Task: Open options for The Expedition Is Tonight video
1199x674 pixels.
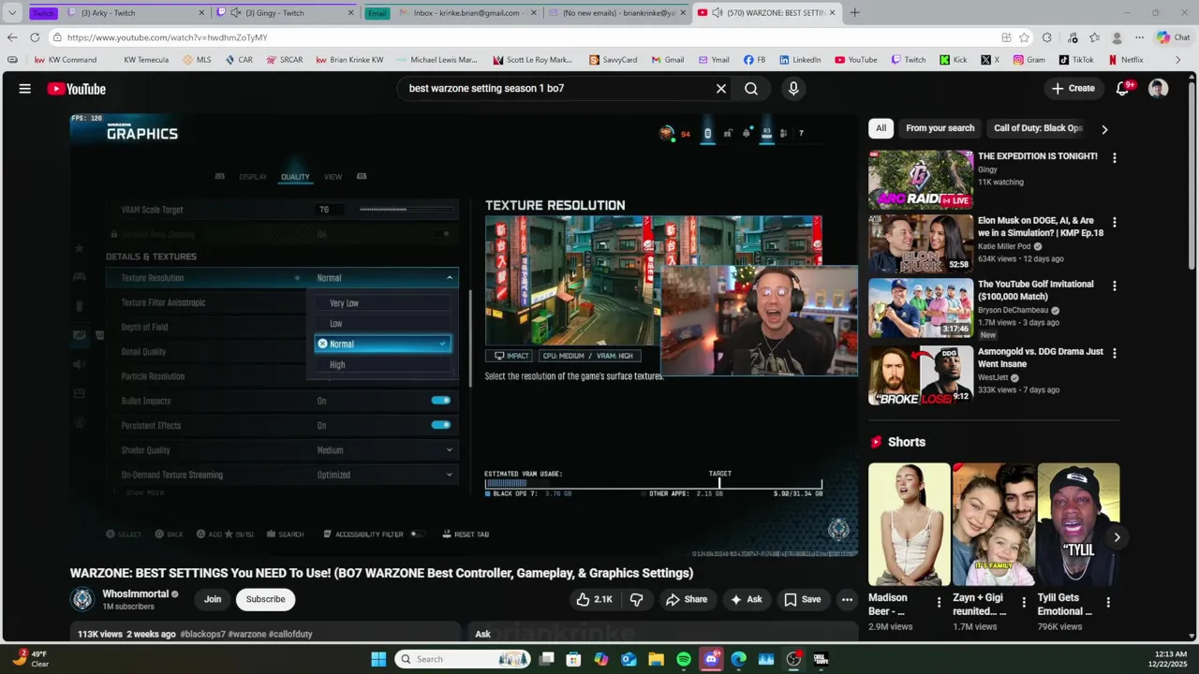Action: click(1115, 158)
